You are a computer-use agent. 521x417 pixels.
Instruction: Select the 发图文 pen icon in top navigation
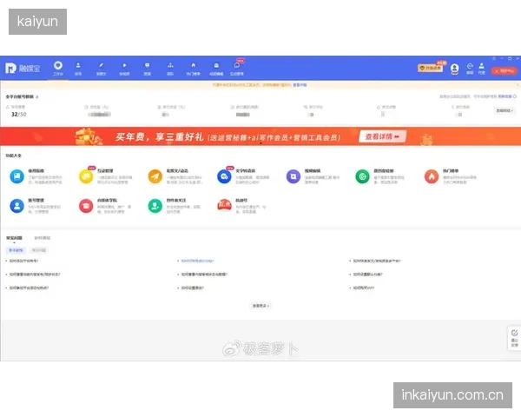pyautogui.click(x=102, y=69)
